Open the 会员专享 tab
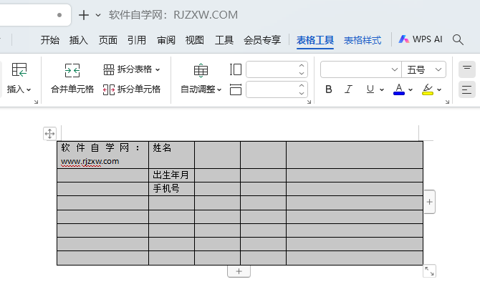This screenshot has width=480, height=297. point(262,40)
